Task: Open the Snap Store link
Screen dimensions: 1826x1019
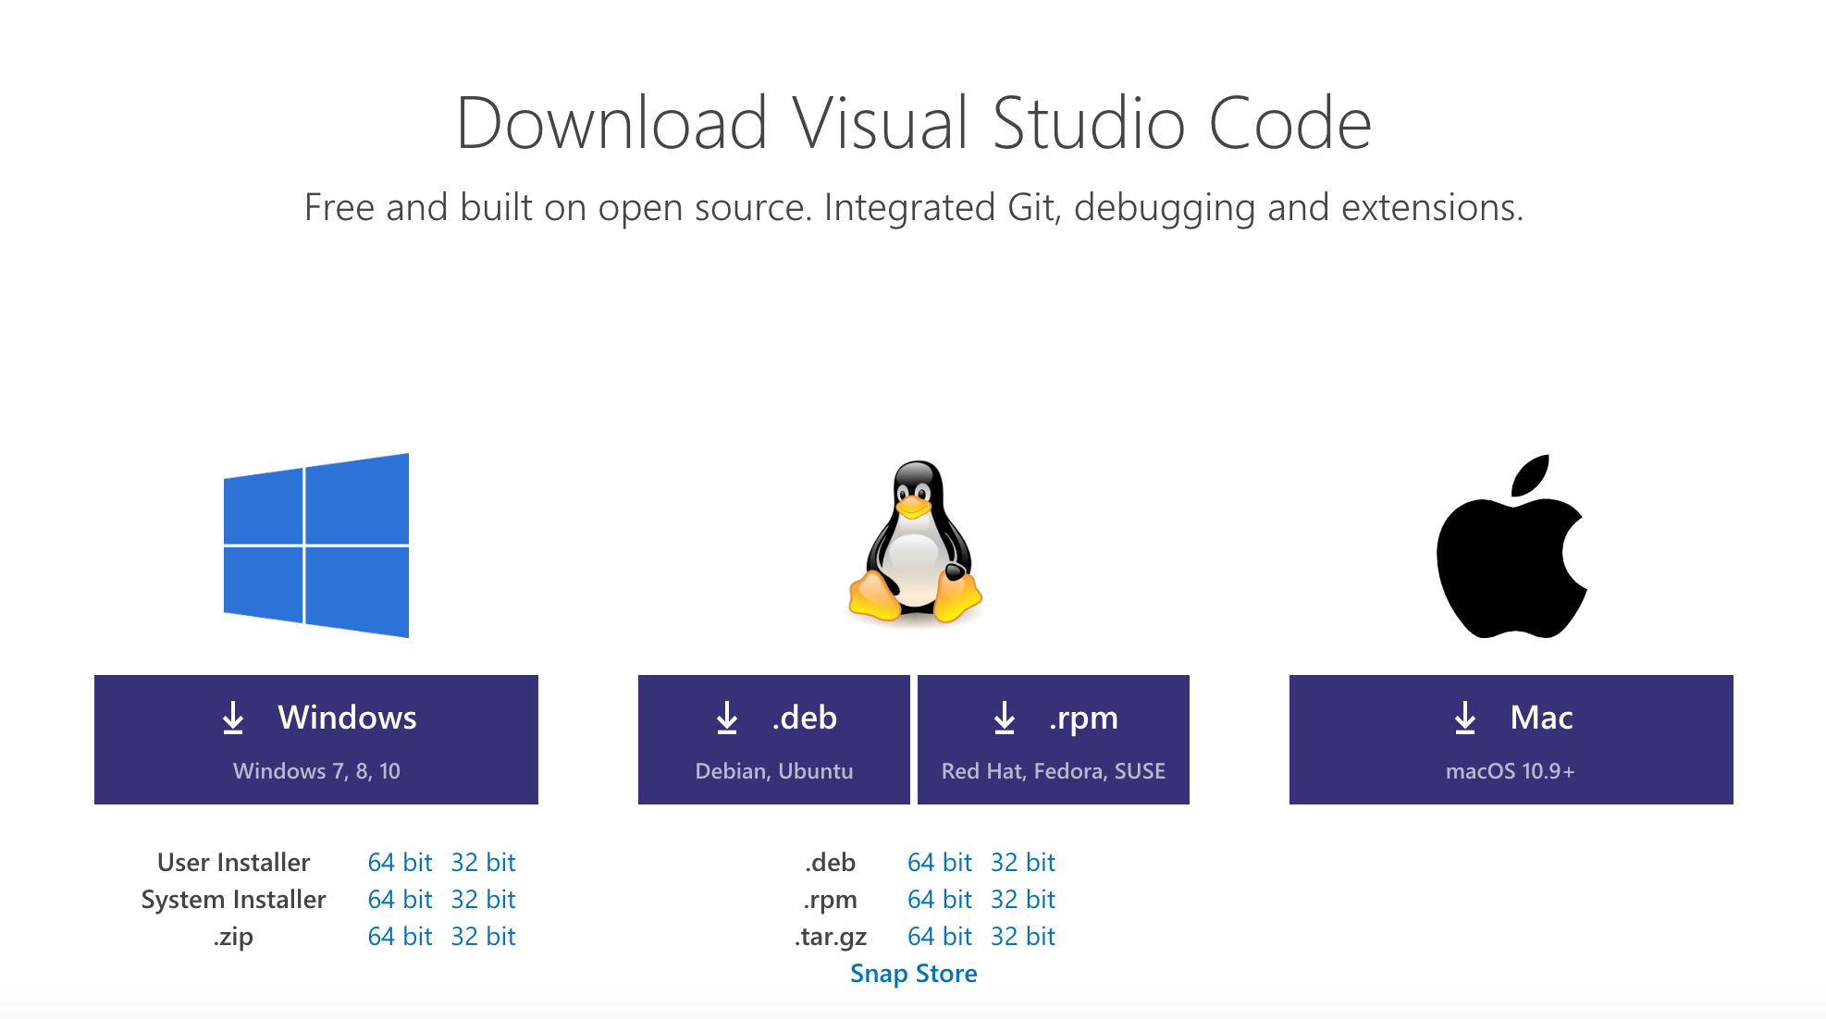Action: coord(913,974)
